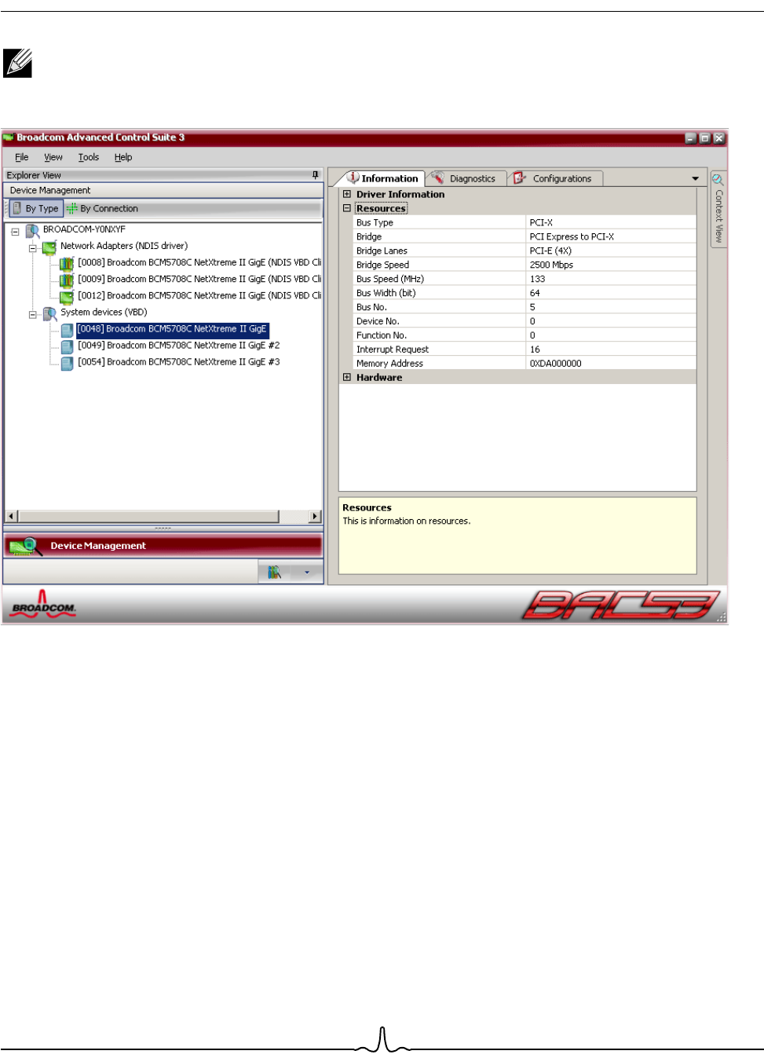Expand the Driver Information section
The height and width of the screenshot is (1058, 764).
coord(347,194)
